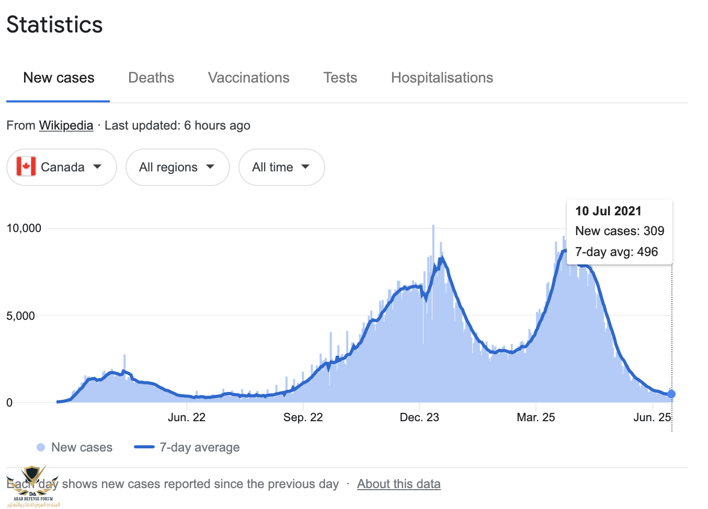Open the Tests tab
The image size is (708, 509).
pos(340,78)
